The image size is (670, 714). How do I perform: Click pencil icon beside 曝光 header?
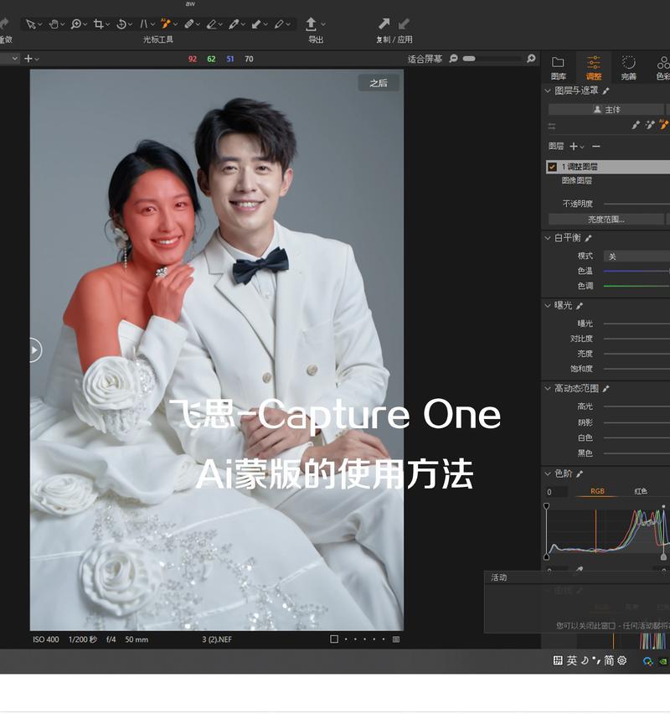point(579,306)
